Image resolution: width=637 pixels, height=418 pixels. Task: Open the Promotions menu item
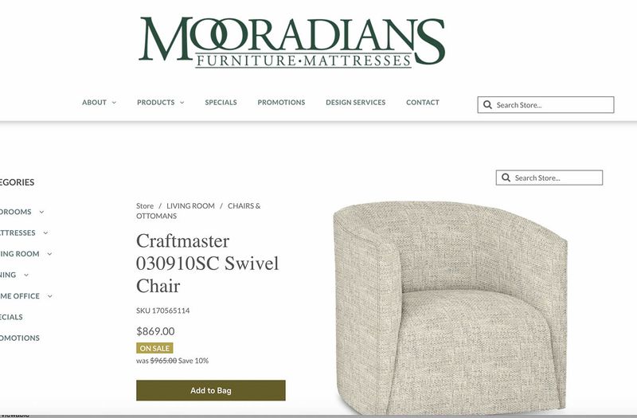click(281, 103)
